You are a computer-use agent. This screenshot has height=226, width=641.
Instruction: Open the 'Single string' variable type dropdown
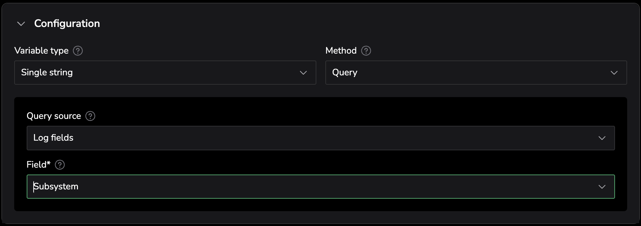(165, 73)
